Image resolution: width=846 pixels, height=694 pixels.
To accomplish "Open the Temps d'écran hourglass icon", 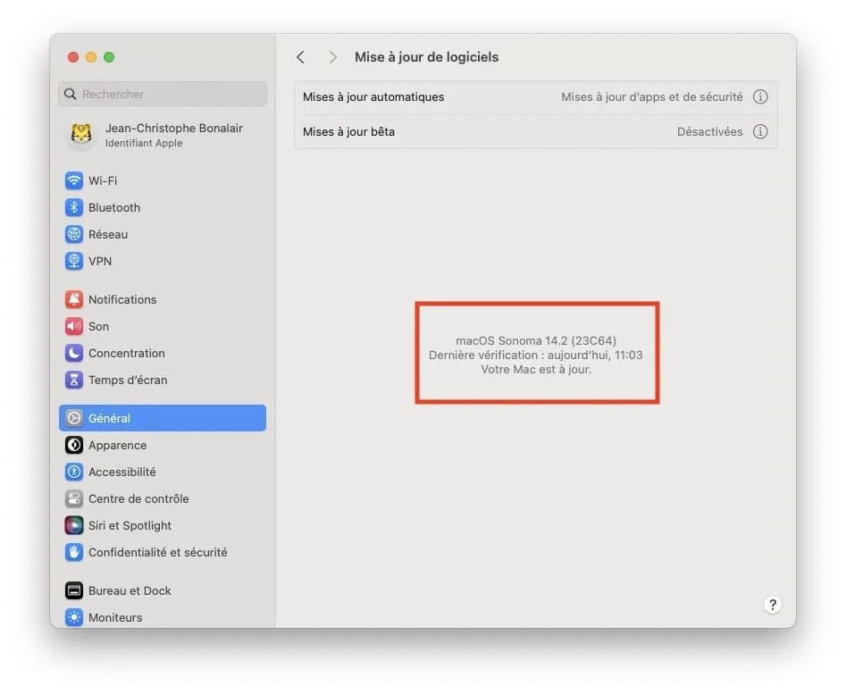I will (x=72, y=380).
